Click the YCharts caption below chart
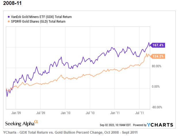Viewport: 178px width, 136px height. pyautogui.click(x=70, y=133)
